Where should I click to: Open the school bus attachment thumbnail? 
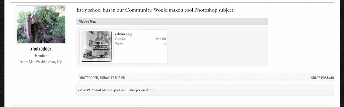click(97, 46)
